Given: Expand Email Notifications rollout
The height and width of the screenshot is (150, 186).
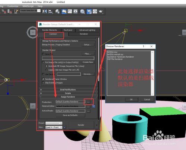Looking at the screenshot, I should 68,89.
